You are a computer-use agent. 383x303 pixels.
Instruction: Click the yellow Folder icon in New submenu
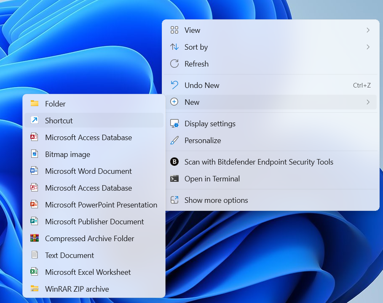pyautogui.click(x=35, y=104)
